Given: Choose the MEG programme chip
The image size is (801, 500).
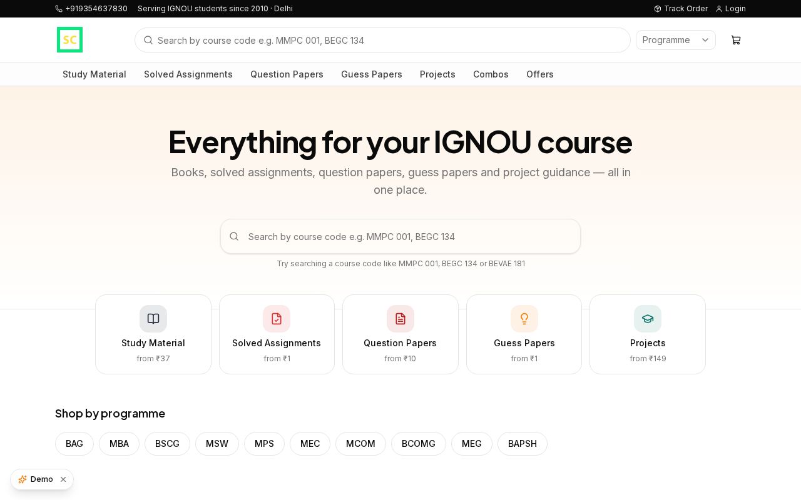Looking at the screenshot, I should point(472,444).
